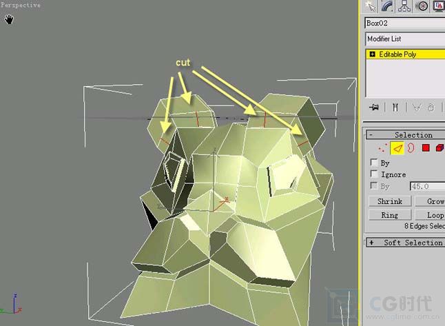Open the Create command panel tab

pos(370,6)
